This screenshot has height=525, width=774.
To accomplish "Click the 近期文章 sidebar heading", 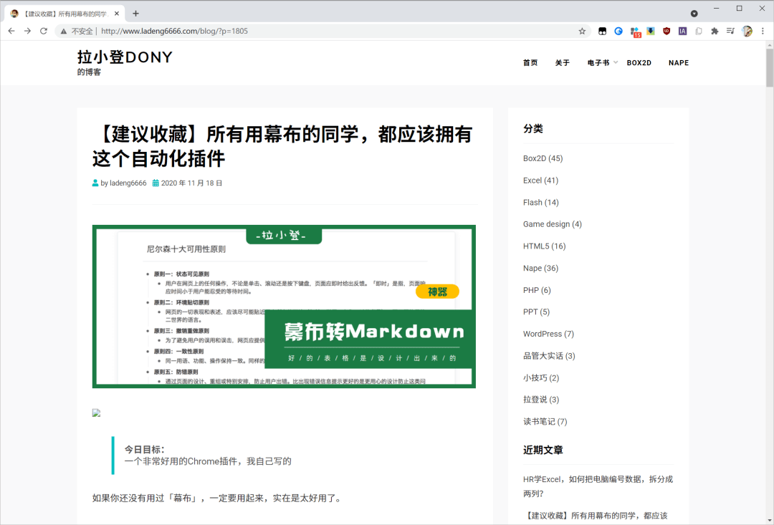I will point(543,450).
